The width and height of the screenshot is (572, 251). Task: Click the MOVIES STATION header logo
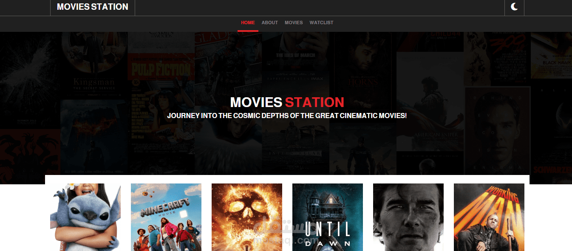coord(93,7)
